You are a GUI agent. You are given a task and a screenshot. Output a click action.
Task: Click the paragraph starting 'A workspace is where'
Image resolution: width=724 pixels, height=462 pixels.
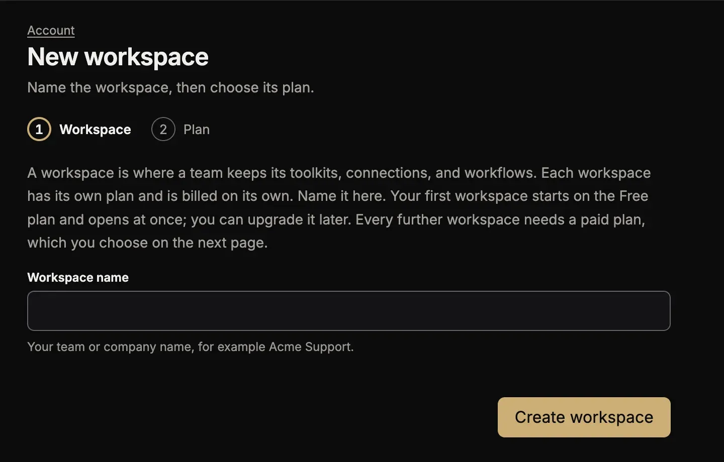339,208
